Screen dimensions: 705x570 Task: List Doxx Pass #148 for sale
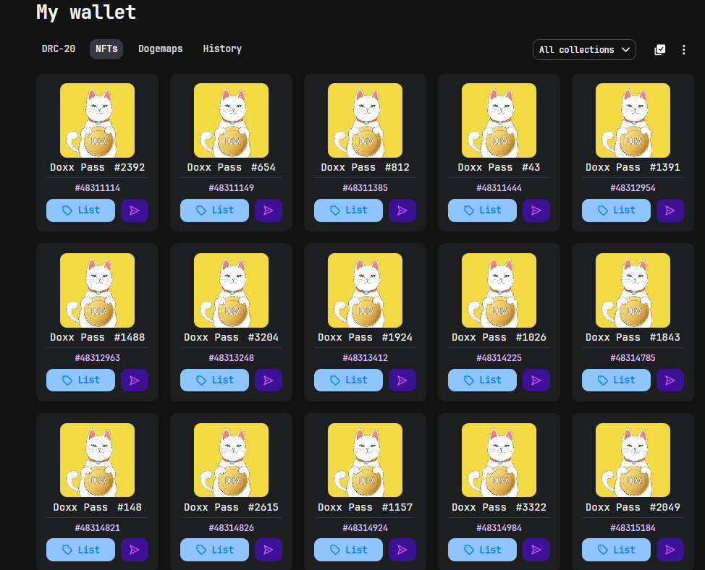tap(80, 550)
